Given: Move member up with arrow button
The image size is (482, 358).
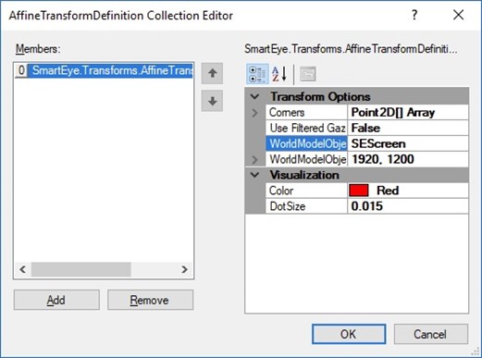Looking at the screenshot, I should click(x=212, y=73).
